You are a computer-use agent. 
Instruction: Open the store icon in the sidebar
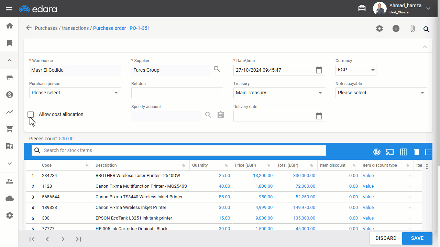pyautogui.click(x=10, y=78)
